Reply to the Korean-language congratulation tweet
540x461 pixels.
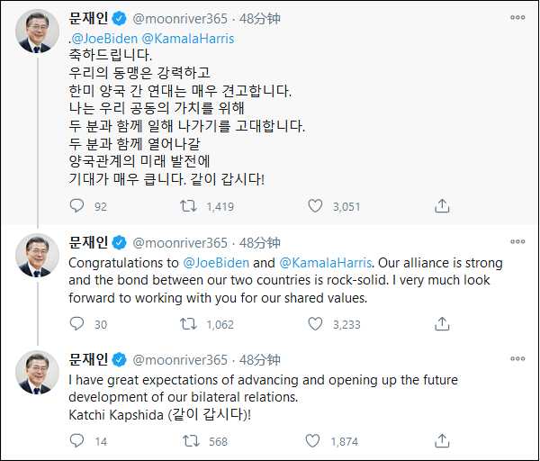click(76, 206)
